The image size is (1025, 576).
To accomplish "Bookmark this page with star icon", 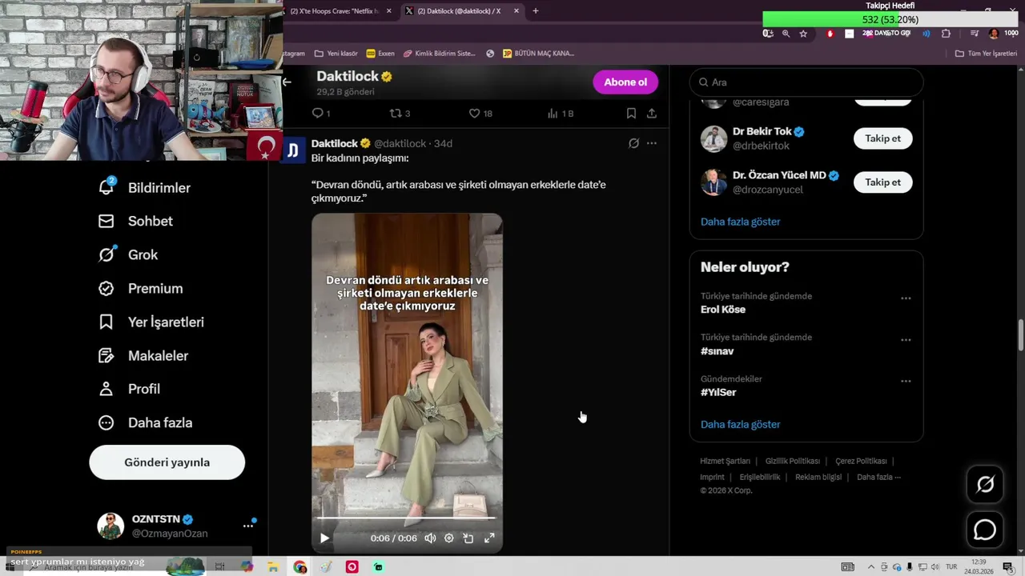I will pyautogui.click(x=803, y=34).
